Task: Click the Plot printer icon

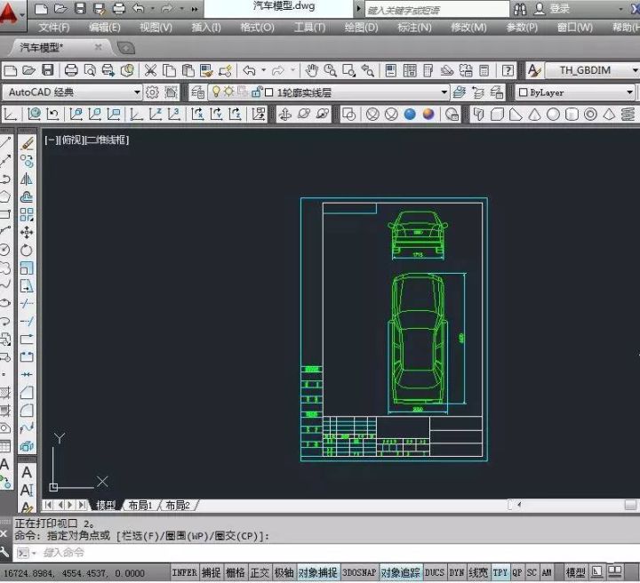Action: tap(71, 70)
